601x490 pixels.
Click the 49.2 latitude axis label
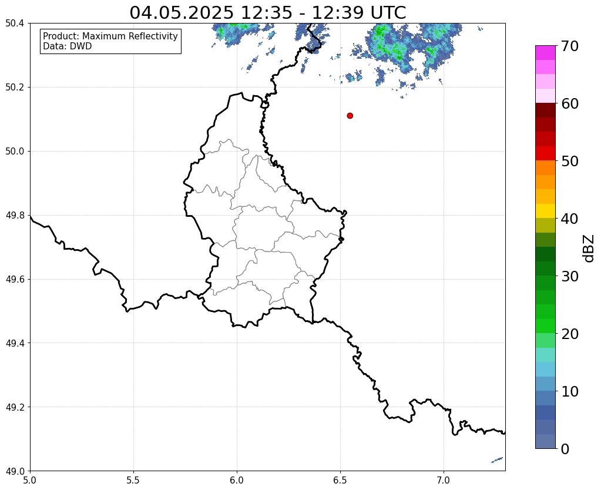[x=15, y=407]
